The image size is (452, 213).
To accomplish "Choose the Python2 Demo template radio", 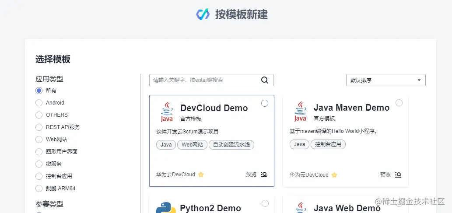I will 265,203.
